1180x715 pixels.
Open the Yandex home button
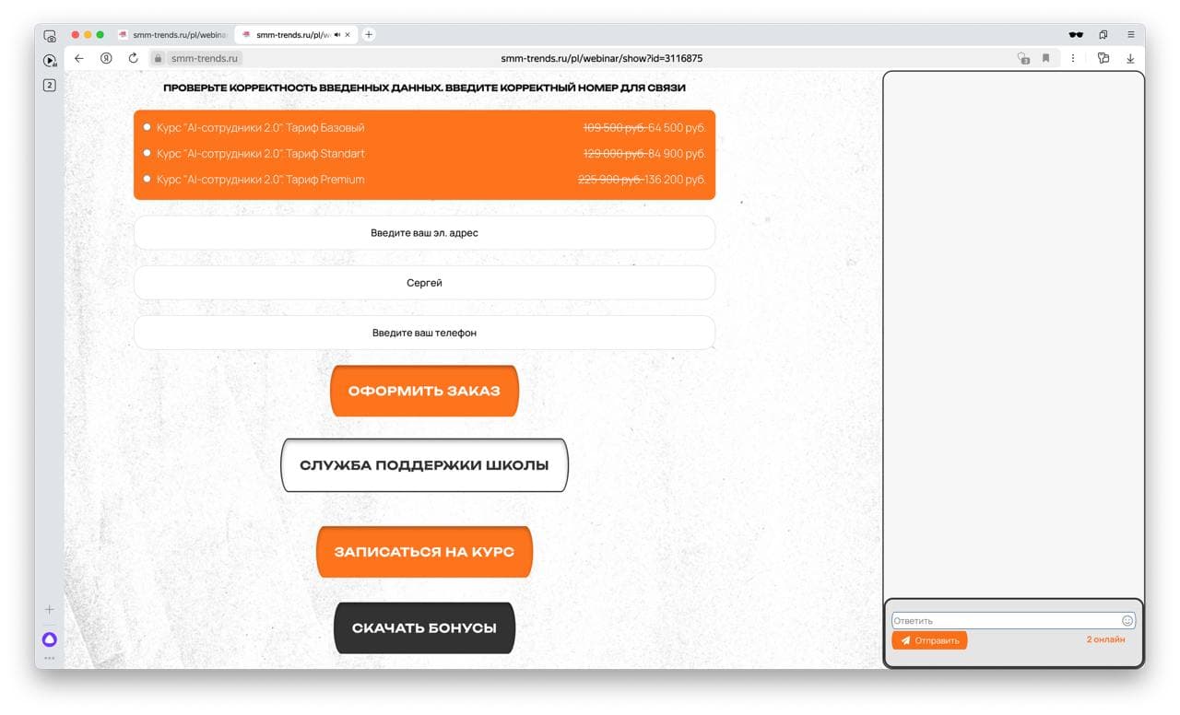coord(106,58)
